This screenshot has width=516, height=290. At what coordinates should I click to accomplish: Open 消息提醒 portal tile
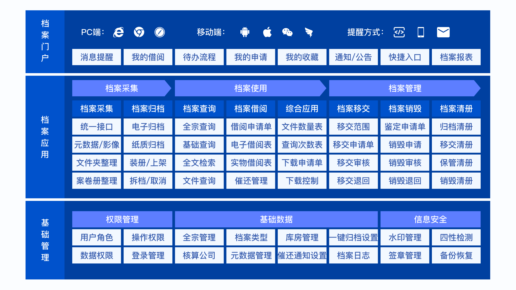click(x=96, y=57)
